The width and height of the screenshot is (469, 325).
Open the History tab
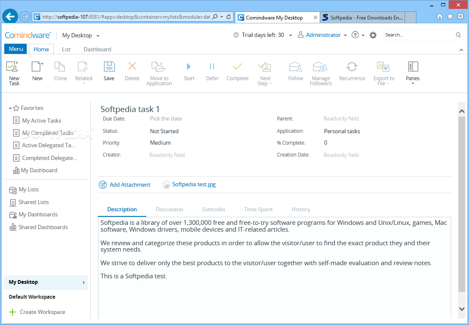(301, 210)
